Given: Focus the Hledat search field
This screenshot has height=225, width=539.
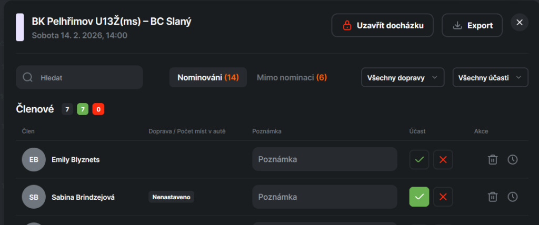Looking at the screenshot, I should pos(87,77).
